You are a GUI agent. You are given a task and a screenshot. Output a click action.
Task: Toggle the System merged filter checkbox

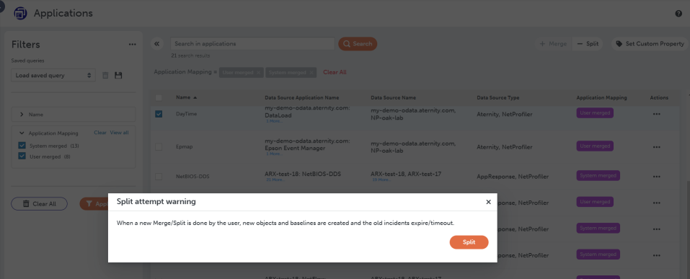point(22,146)
